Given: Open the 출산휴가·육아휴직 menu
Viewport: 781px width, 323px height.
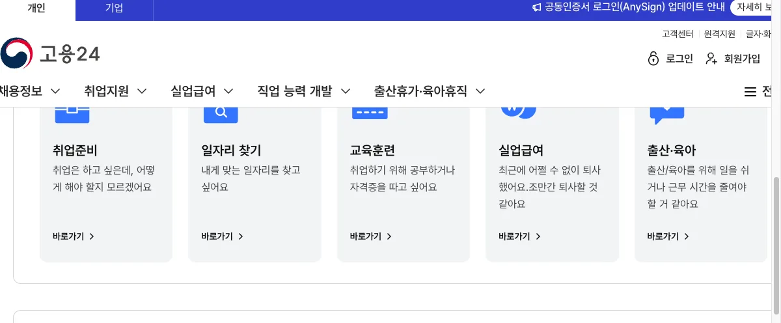Looking at the screenshot, I should coord(421,91).
